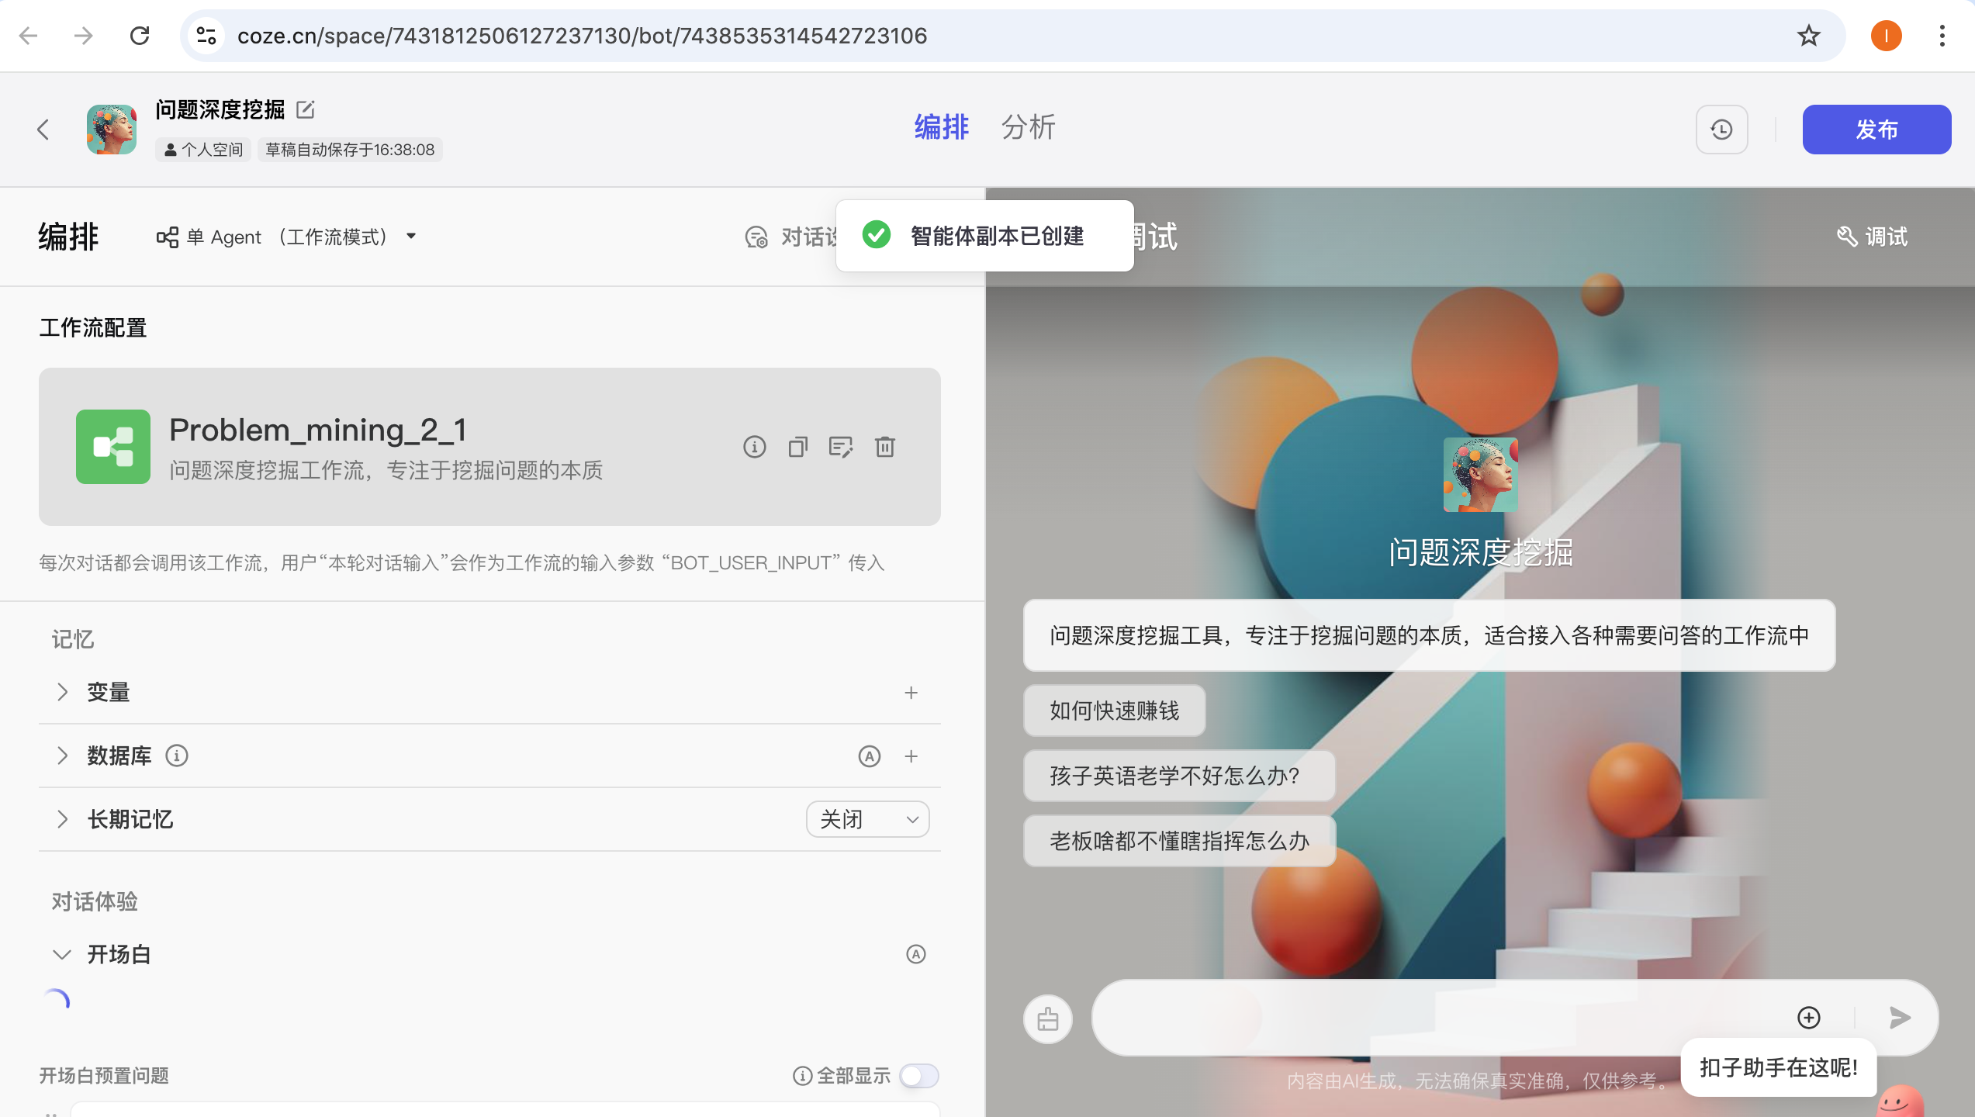Return to previous page via left chevron

click(43, 130)
